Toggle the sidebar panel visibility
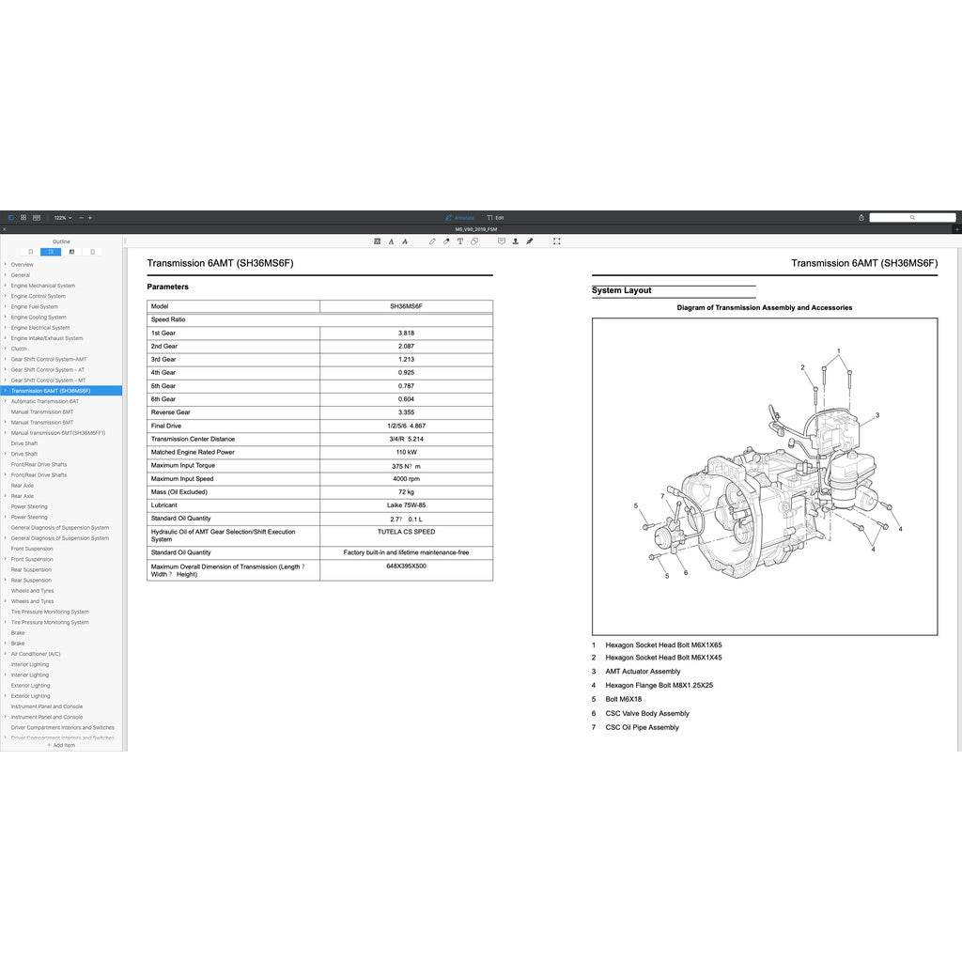Screen dimensions: 962x962 click(x=10, y=217)
